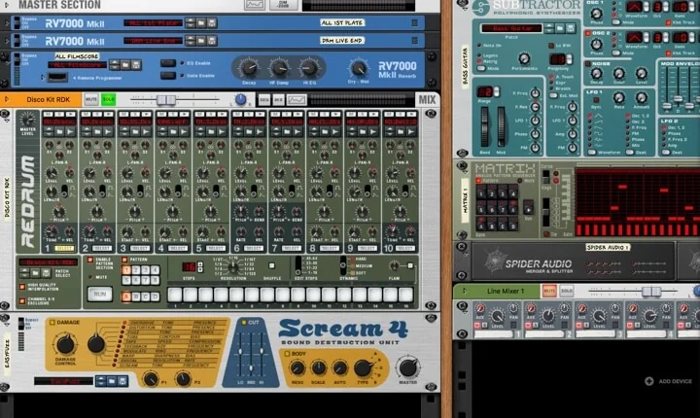The width and height of the screenshot is (700, 418).
Task: Expand the Line Mixer 1 channel
Action: tap(465, 292)
